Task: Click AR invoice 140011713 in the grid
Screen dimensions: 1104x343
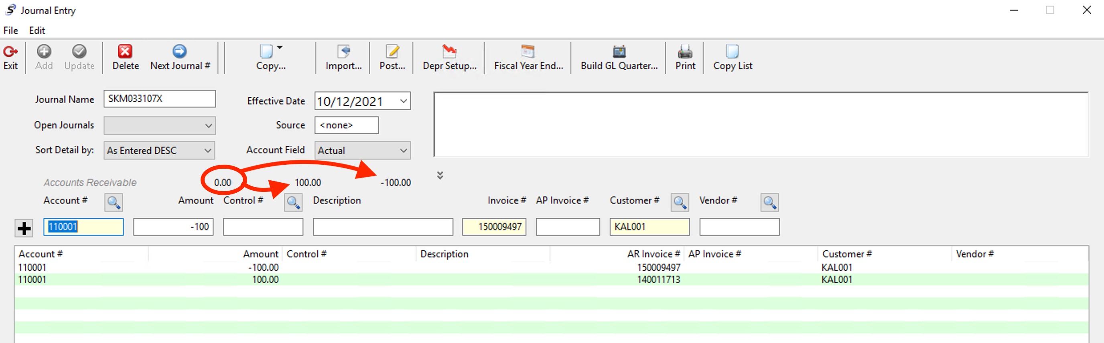Action: tap(658, 280)
